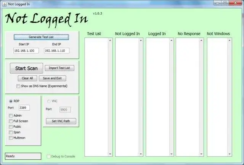Click the Ready status field
244x165 pixels.
(23, 156)
